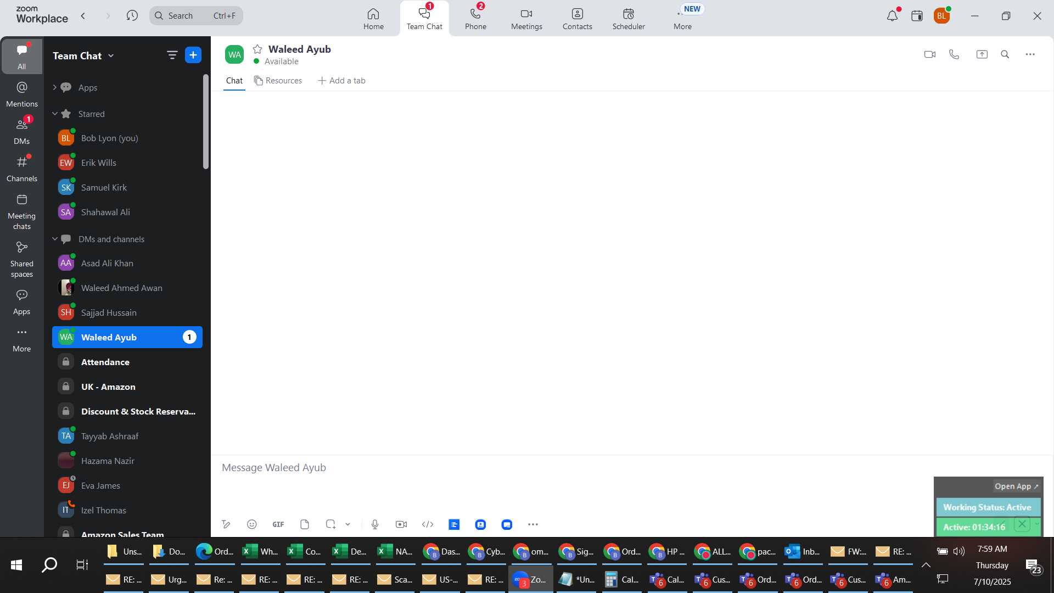
Task: Switch to the Chat tab
Action: pyautogui.click(x=234, y=81)
